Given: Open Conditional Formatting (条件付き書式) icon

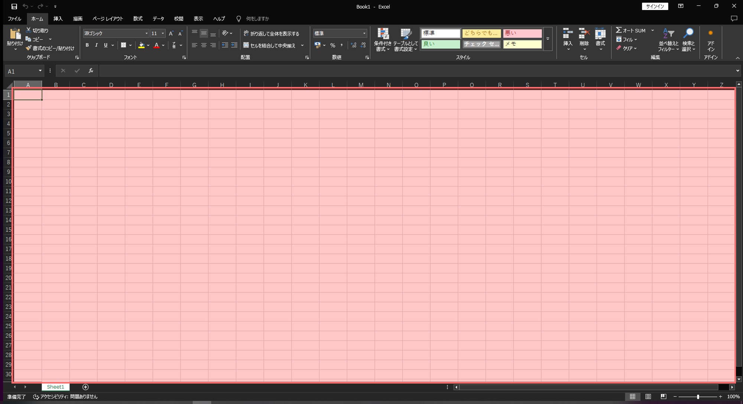Looking at the screenshot, I should (383, 34).
